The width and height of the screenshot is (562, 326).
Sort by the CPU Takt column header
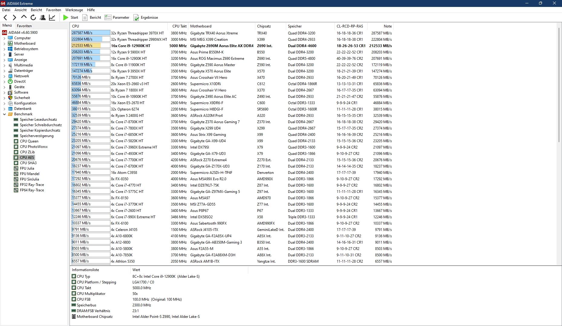pyautogui.click(x=178, y=26)
